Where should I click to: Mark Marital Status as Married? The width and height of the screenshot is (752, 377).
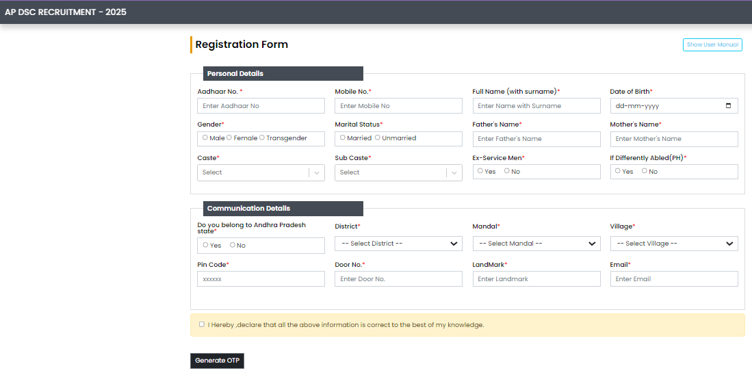pos(343,138)
